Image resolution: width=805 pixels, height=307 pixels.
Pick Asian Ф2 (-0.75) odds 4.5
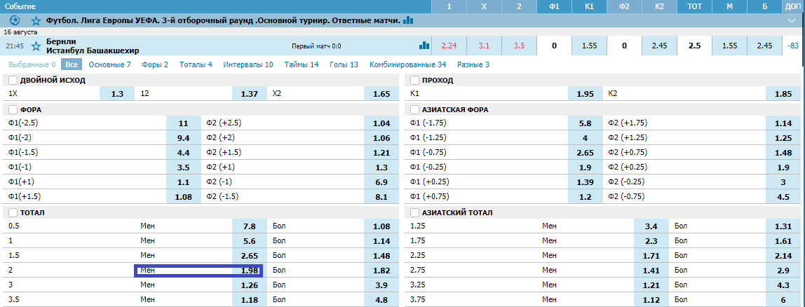coord(783,197)
